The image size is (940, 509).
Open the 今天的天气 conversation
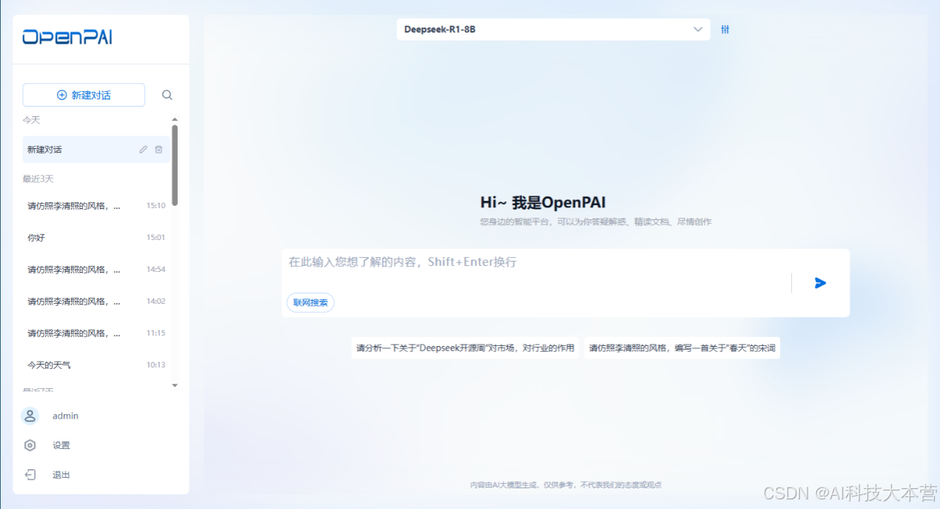coord(96,365)
